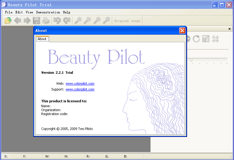Click the Redo arrow icon

(x=67, y=20)
